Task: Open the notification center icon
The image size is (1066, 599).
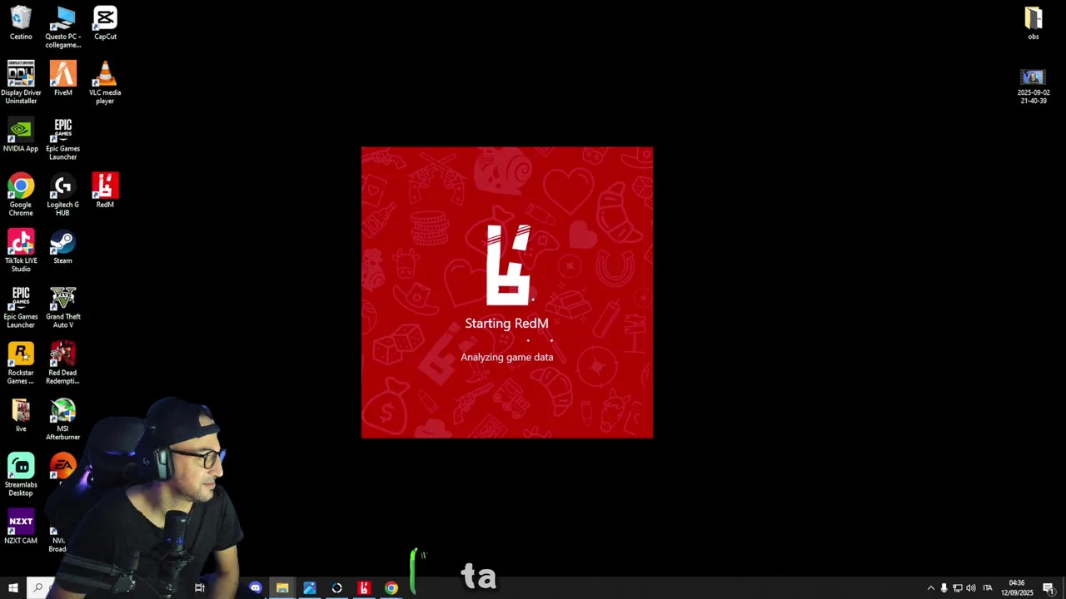Action: [x=1049, y=588]
